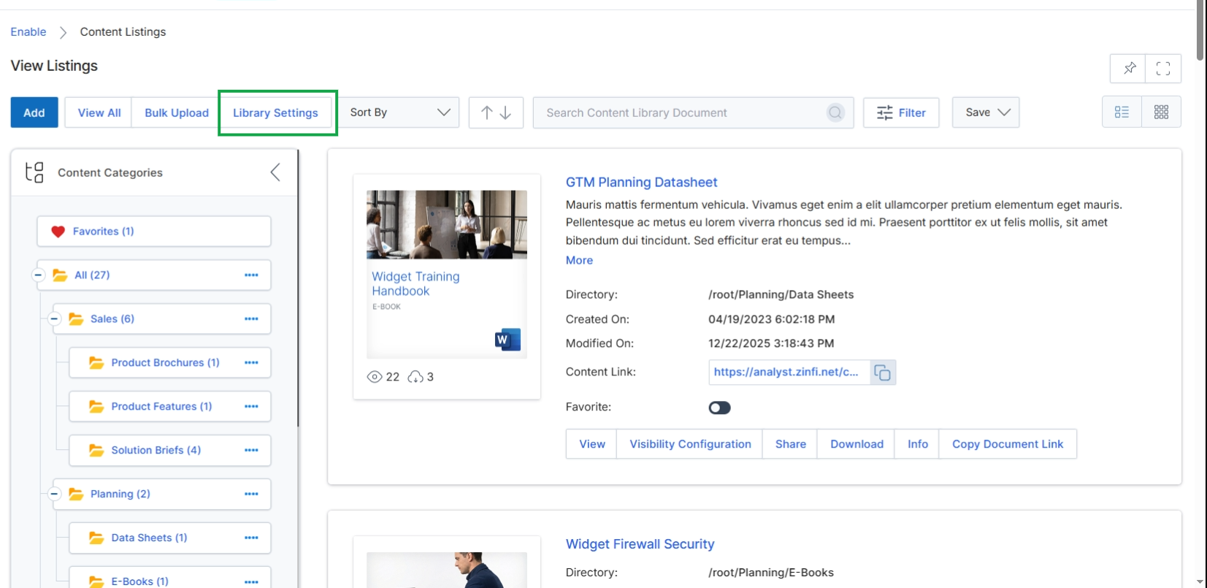Collapse the Planning (2) tree node
This screenshot has width=1207, height=588.
point(54,495)
